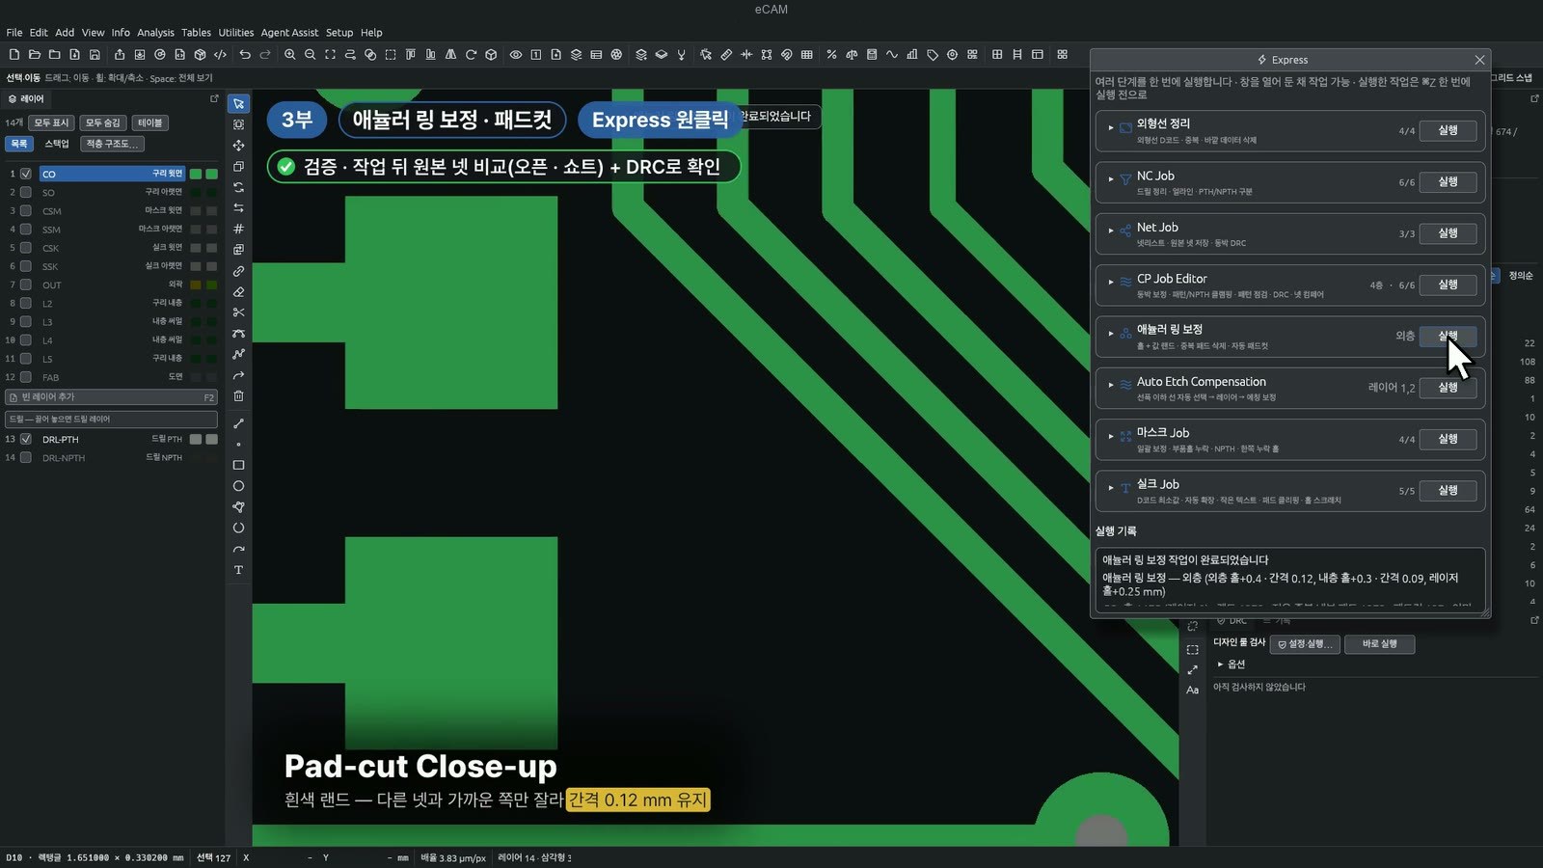
Task: Enable the SO layer checkbox
Action: [x=26, y=192]
